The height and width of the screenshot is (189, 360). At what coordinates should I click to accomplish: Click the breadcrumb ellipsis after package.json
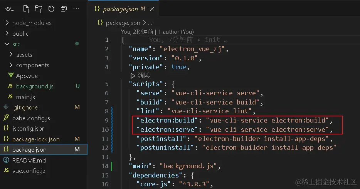click(x=150, y=23)
